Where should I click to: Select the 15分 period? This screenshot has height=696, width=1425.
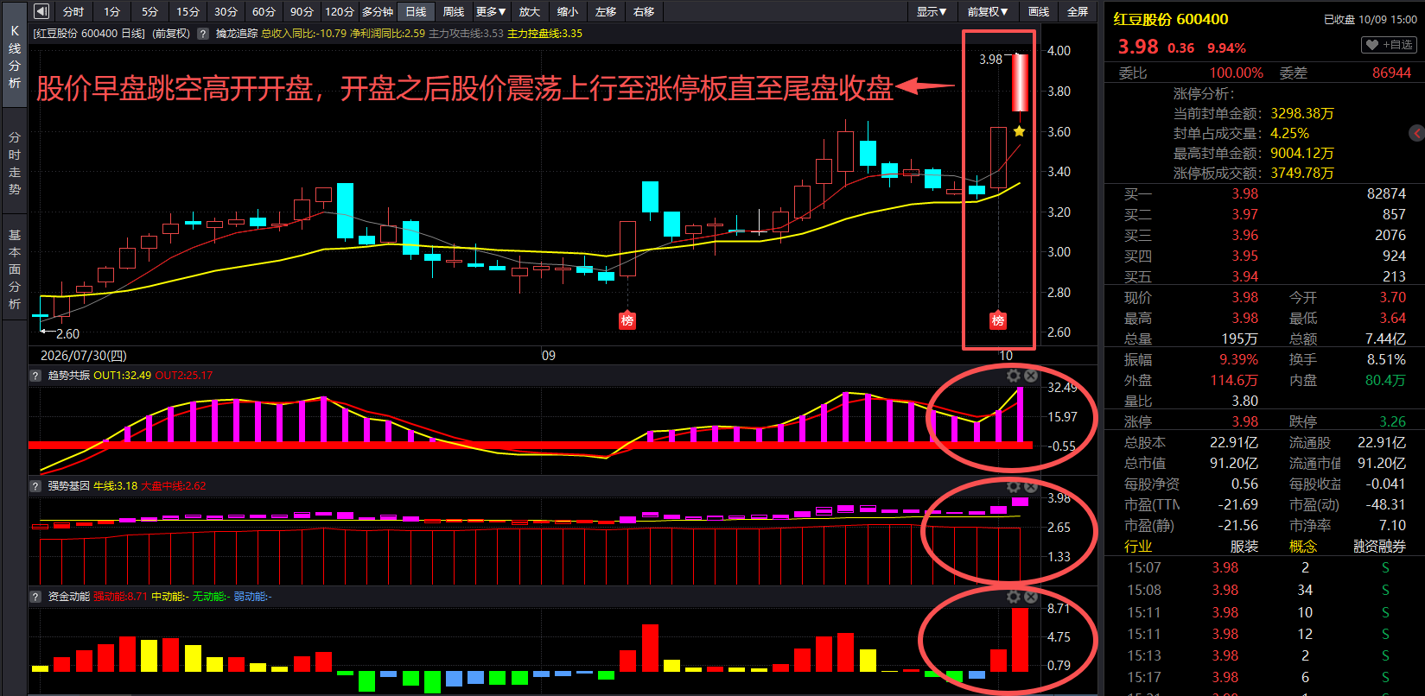(188, 11)
